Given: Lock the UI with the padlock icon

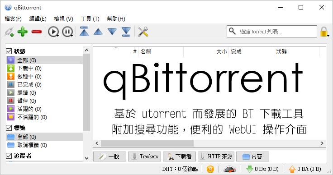Looking at the screenshot, I should [323, 32].
